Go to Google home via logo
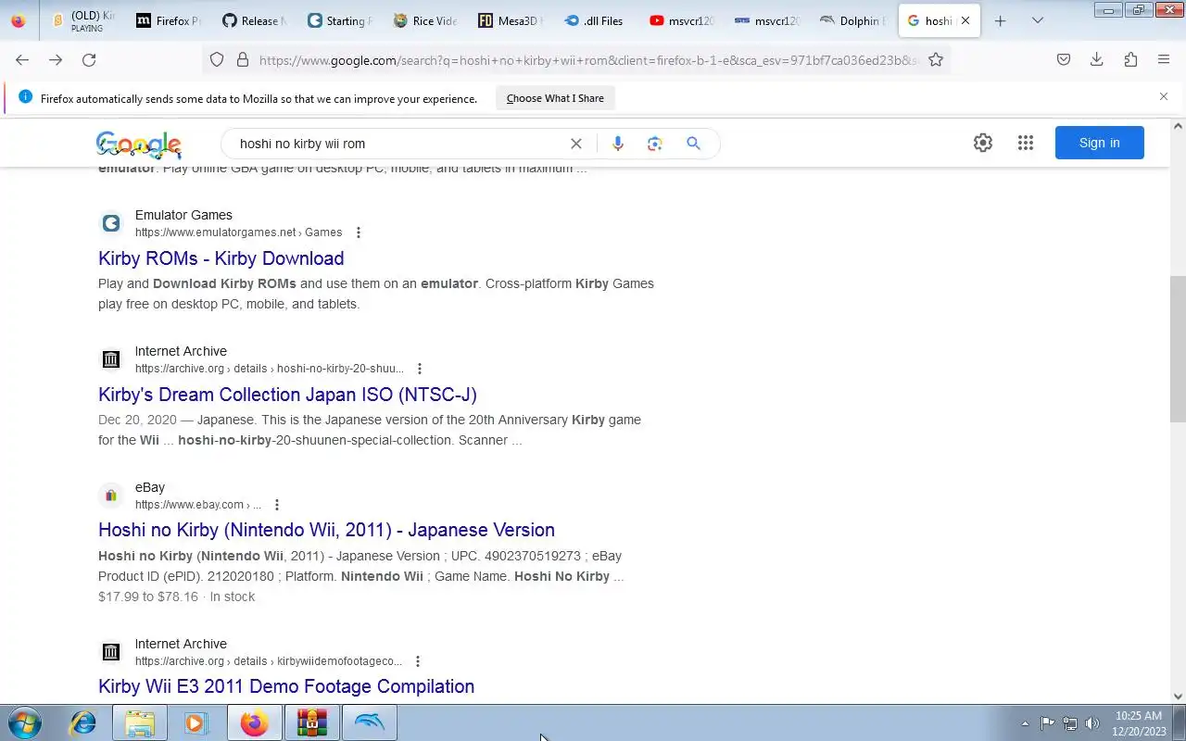The image size is (1186, 741). tap(139, 144)
